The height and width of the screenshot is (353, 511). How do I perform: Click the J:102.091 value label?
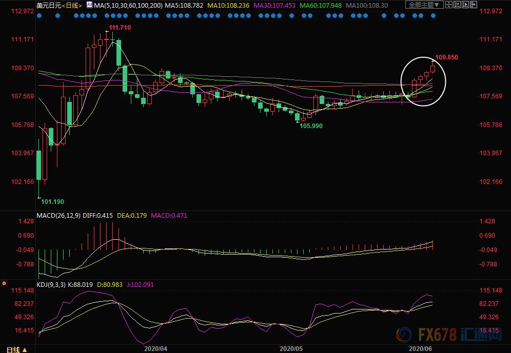140,285
